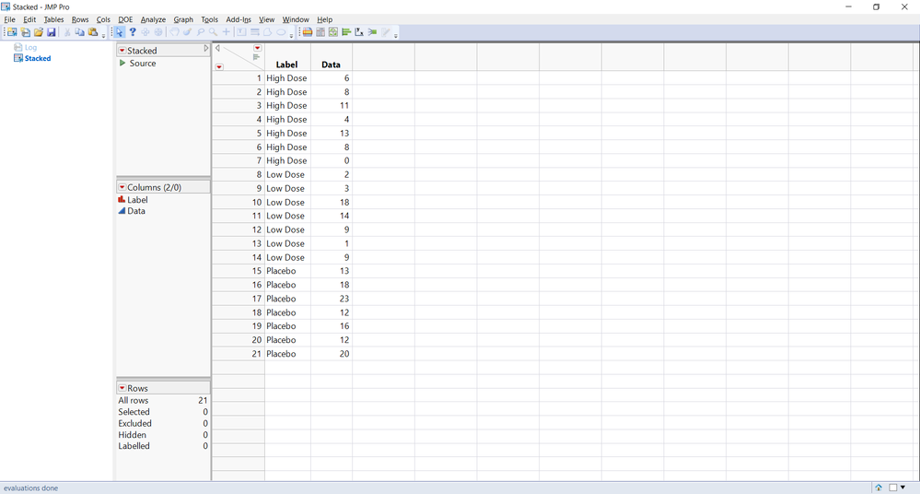
Task: Open Graph Builder from toolbar icon
Action: click(333, 32)
